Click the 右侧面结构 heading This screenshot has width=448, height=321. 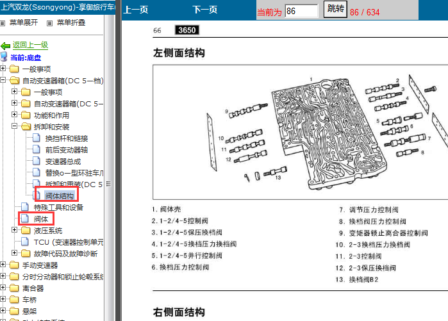[179, 312]
